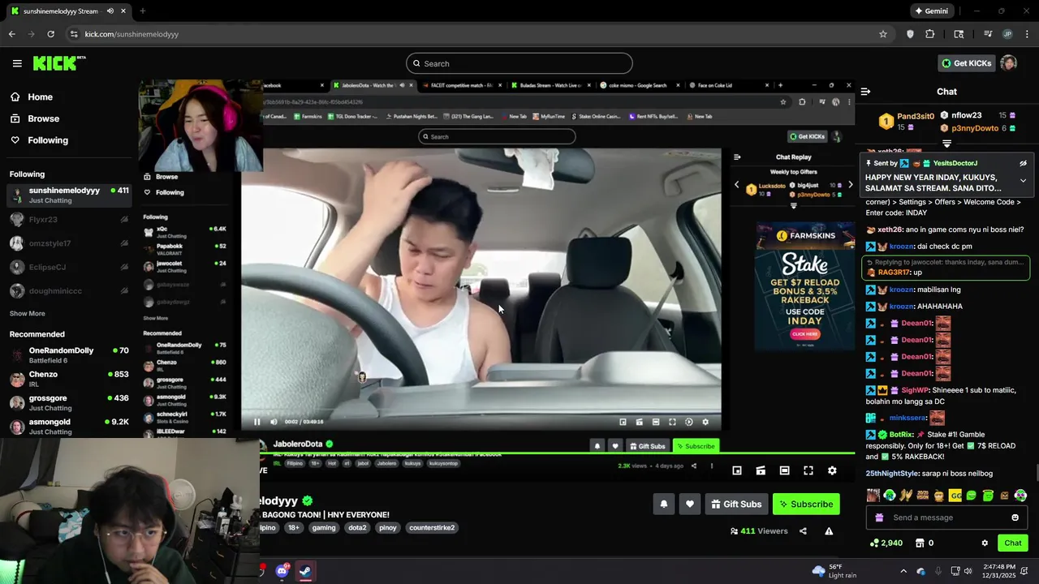Change embedded video playback speed icon

[x=689, y=422]
